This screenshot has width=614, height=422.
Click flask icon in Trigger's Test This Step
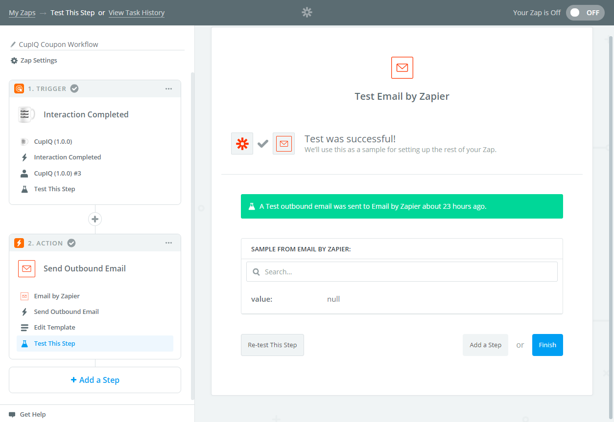pos(24,189)
